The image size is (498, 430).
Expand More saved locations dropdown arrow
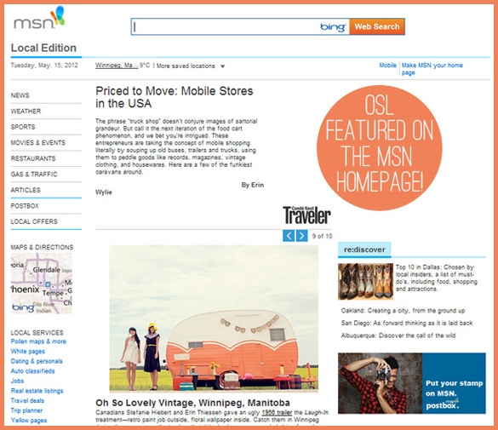pos(223,66)
